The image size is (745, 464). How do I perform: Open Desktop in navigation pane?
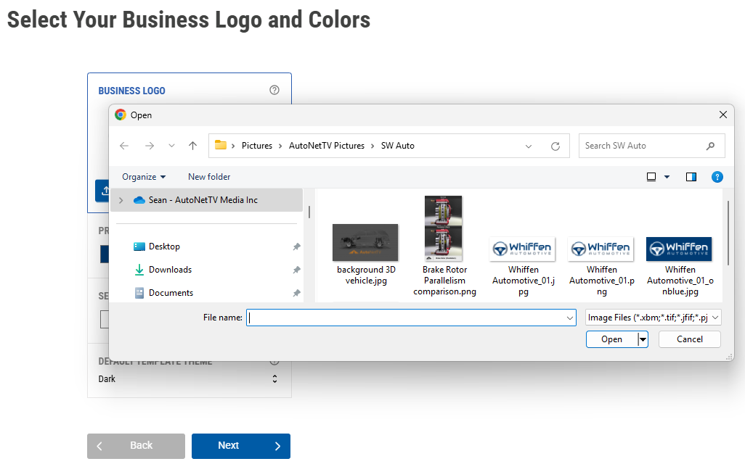(x=164, y=246)
